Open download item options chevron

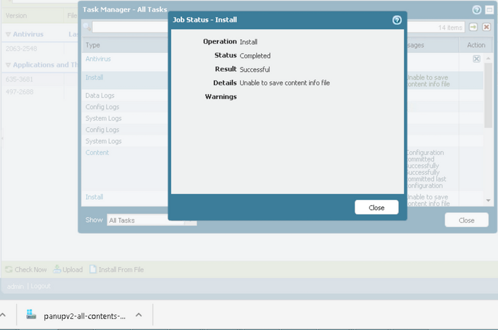138,315
